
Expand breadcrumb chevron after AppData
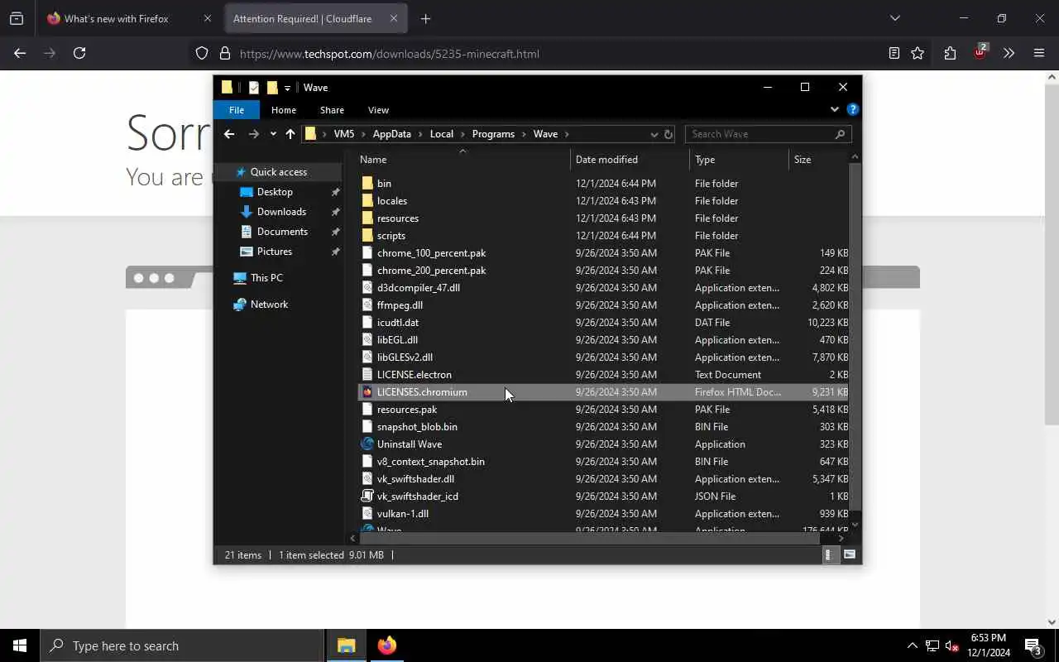[420, 134]
